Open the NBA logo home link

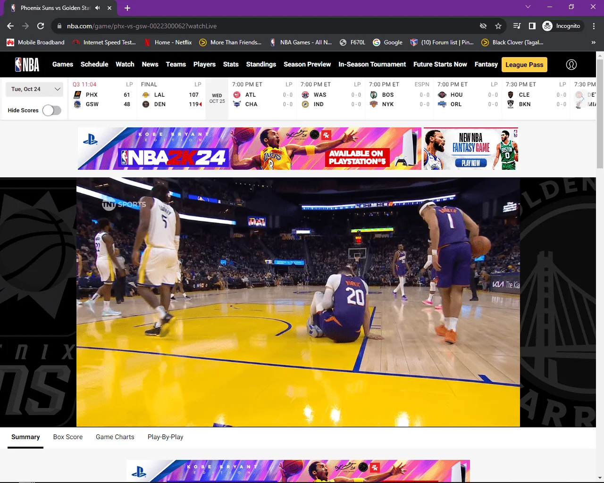click(27, 65)
